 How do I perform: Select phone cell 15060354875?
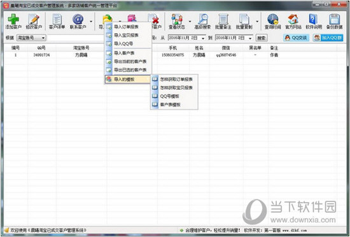tap(172, 55)
